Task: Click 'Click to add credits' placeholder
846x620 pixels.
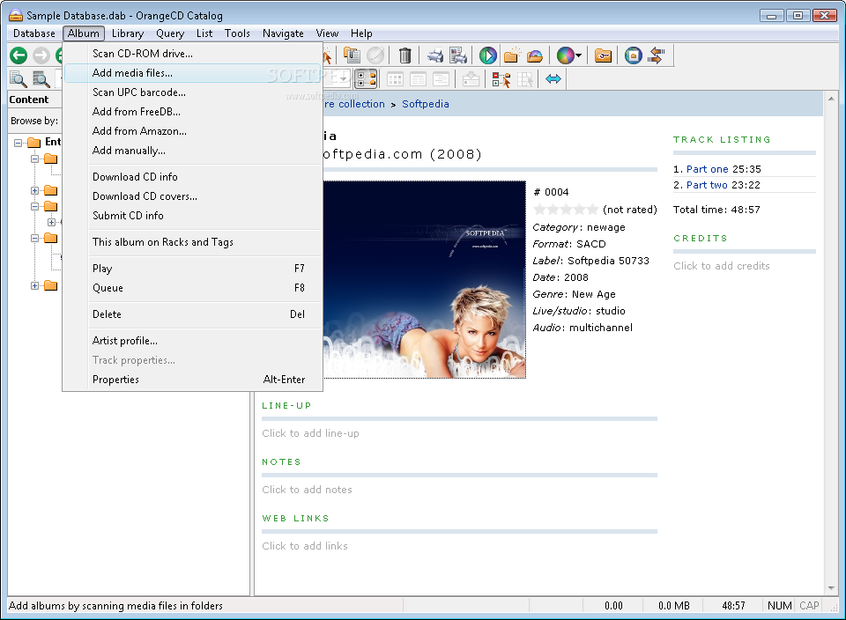Action: pyautogui.click(x=722, y=266)
